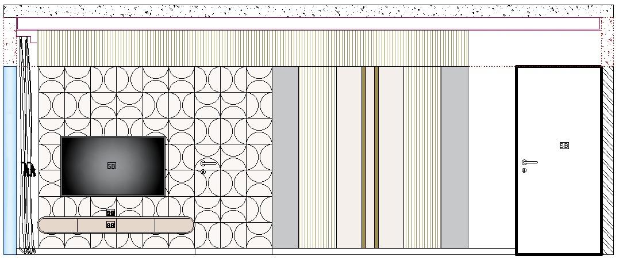Select the SB tag on the white door
Screen dimensions: 623x263
point(564,146)
